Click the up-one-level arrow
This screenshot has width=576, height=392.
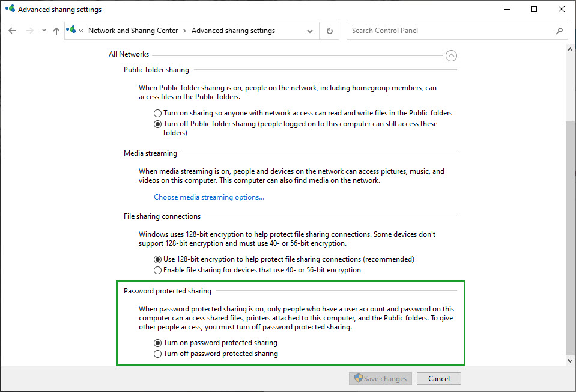[56, 30]
